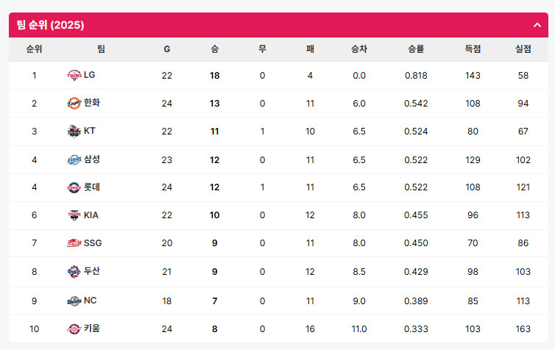Click the SSG Landers team logo

(74, 243)
